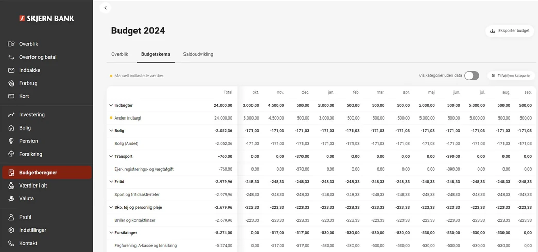The height and width of the screenshot is (252, 538).
Task: Select Anden indtægt october value 3.000,00
Action: [251, 118]
